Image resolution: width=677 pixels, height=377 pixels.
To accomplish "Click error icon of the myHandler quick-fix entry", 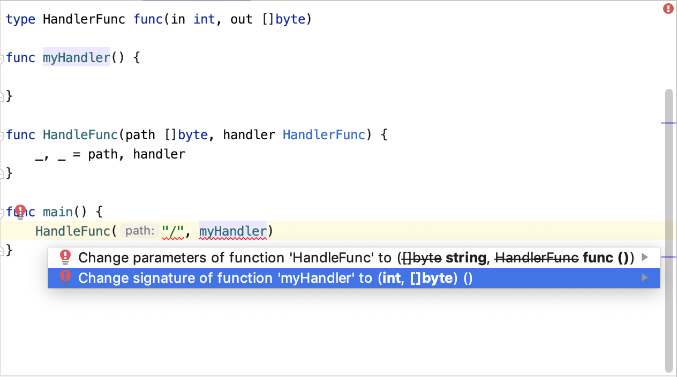I will 65,278.
